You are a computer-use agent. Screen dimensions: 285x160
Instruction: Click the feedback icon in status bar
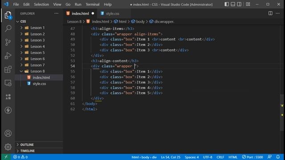(x=270, y=157)
